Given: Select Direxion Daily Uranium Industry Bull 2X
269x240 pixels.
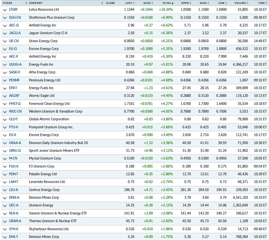Looking at the screenshot, I should pos(58,143).
